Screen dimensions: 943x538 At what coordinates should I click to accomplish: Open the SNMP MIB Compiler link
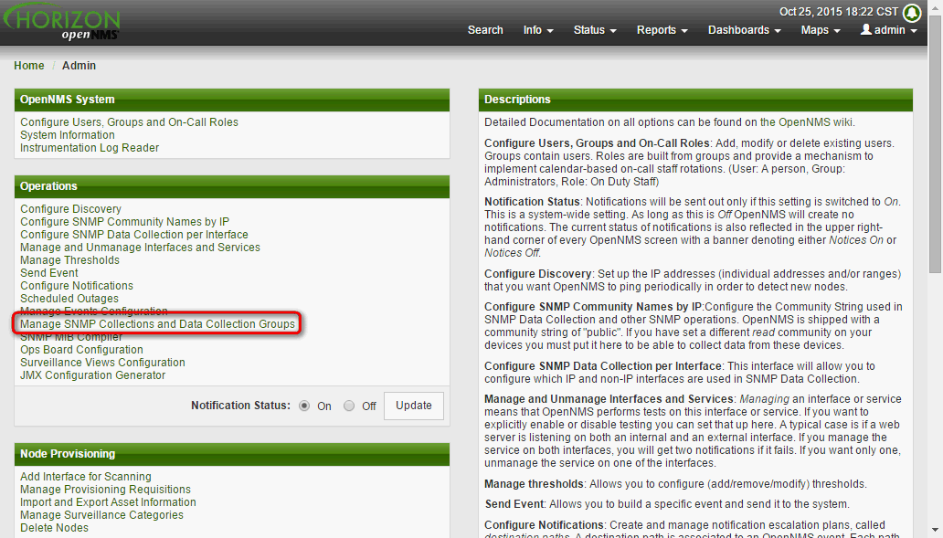point(71,337)
